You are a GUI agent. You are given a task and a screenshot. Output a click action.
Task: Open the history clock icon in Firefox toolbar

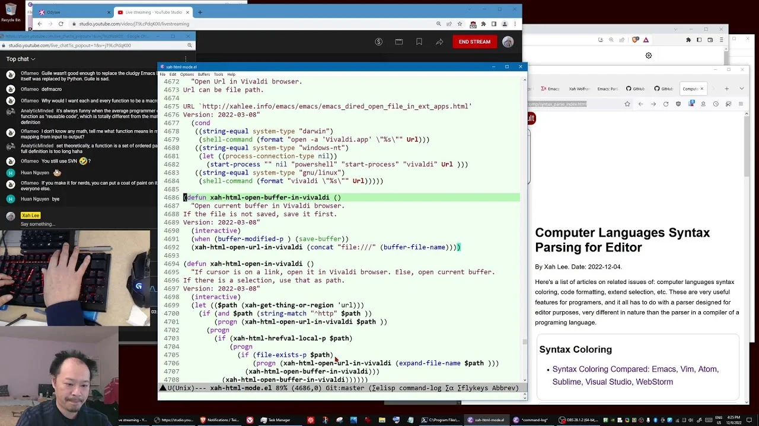(x=716, y=104)
